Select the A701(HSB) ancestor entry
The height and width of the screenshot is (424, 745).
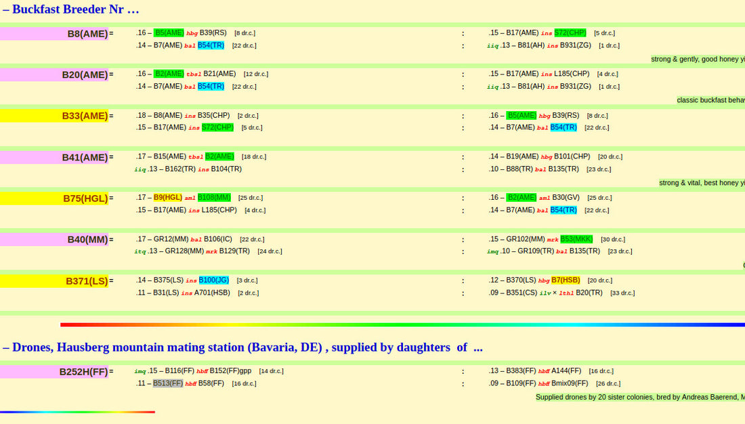[212, 293]
